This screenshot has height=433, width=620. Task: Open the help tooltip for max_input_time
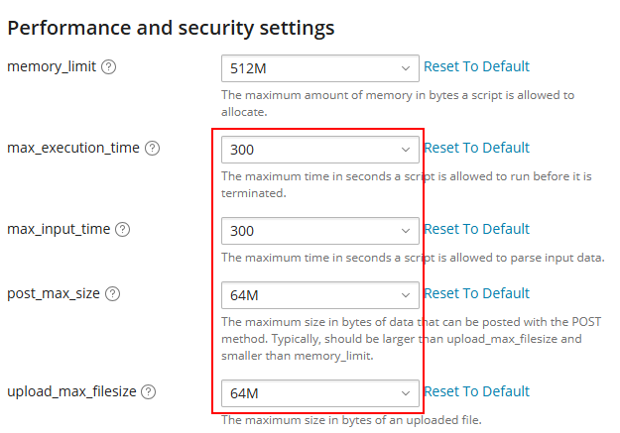[x=122, y=230]
